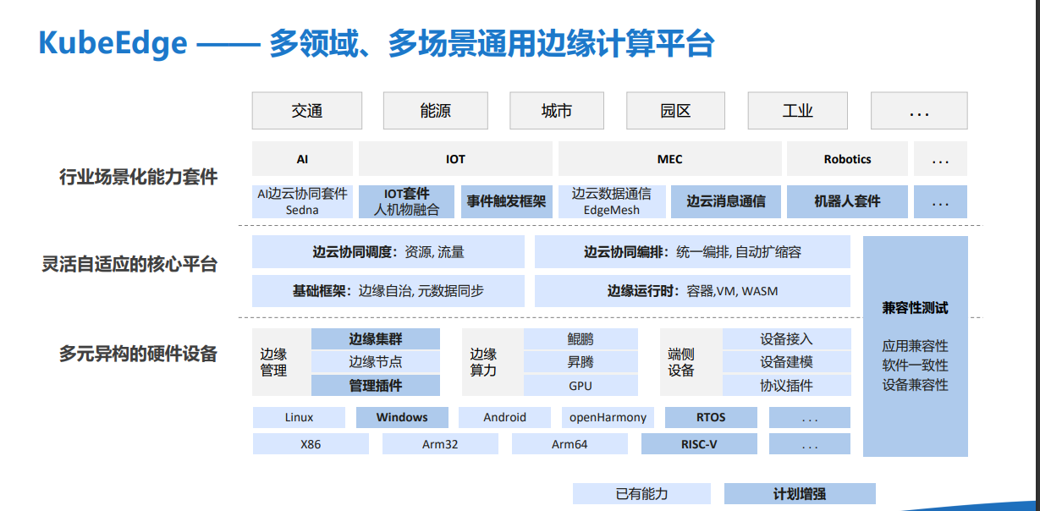Click the 城市 industry box
The height and width of the screenshot is (511, 1040).
click(x=557, y=111)
